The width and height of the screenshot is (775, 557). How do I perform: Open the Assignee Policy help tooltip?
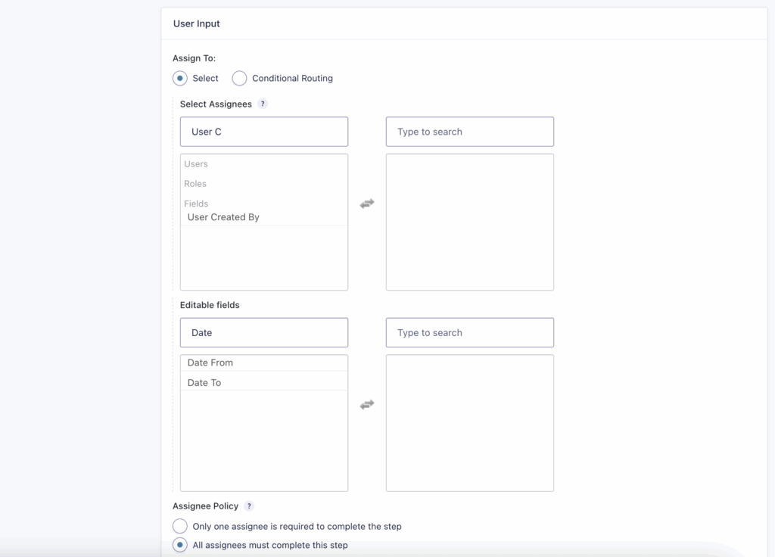click(250, 506)
